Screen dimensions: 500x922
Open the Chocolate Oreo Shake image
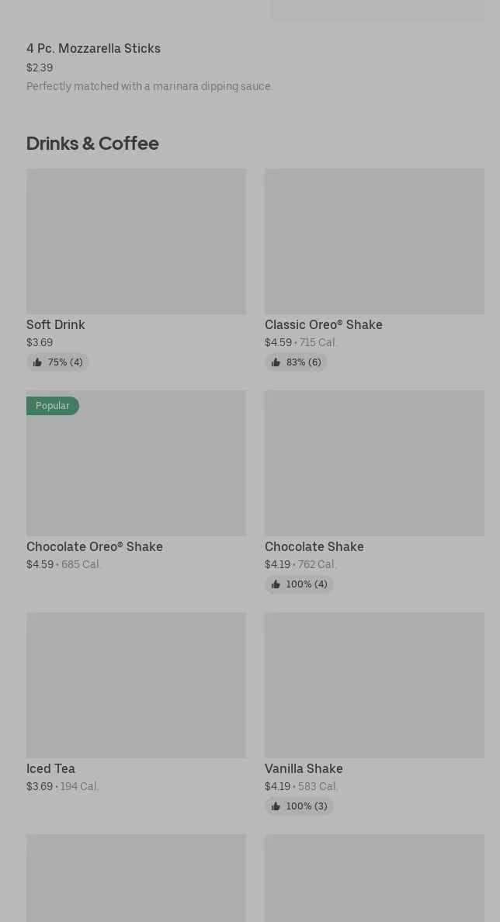point(137,463)
